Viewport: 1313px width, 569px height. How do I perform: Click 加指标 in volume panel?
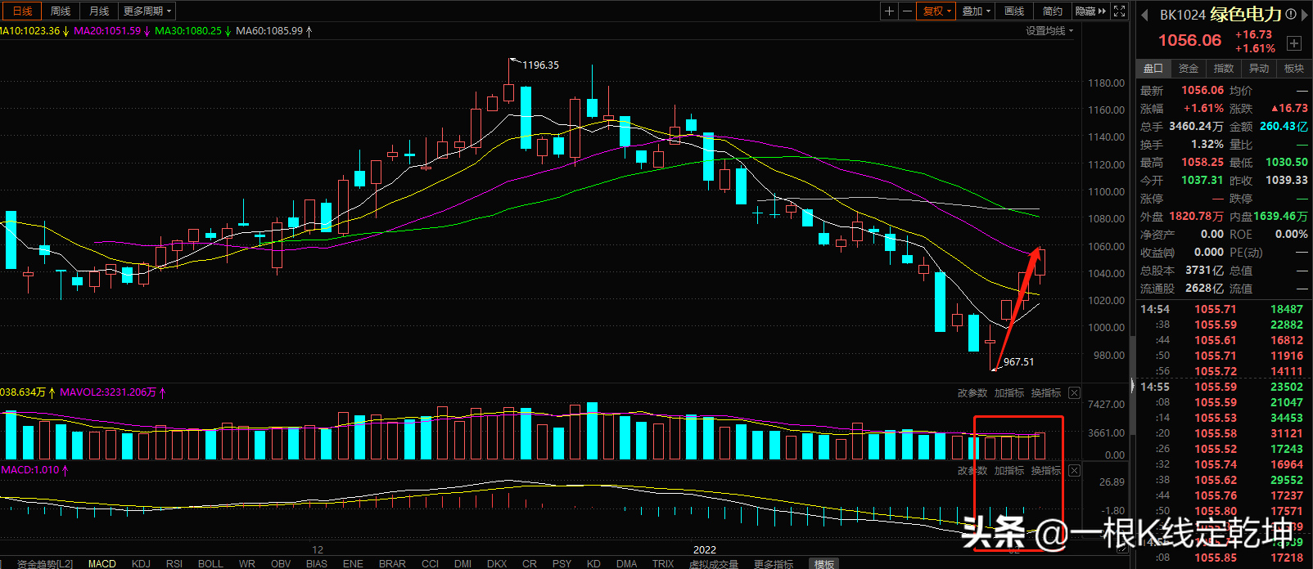click(1009, 393)
